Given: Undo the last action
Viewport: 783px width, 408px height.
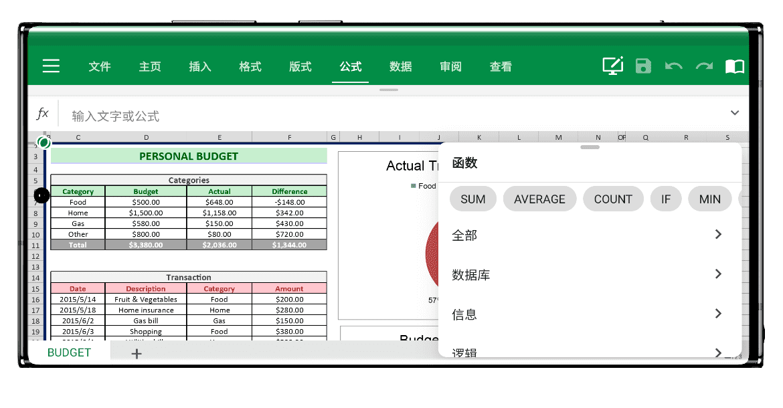Looking at the screenshot, I should [x=674, y=66].
